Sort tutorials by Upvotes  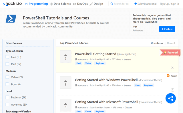pyautogui.click(x=157, y=43)
